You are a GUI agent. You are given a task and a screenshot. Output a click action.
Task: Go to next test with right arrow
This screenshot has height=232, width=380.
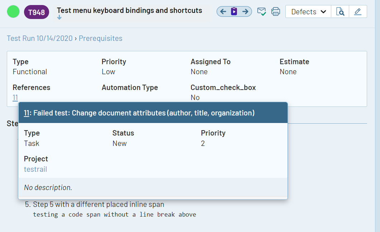point(245,12)
